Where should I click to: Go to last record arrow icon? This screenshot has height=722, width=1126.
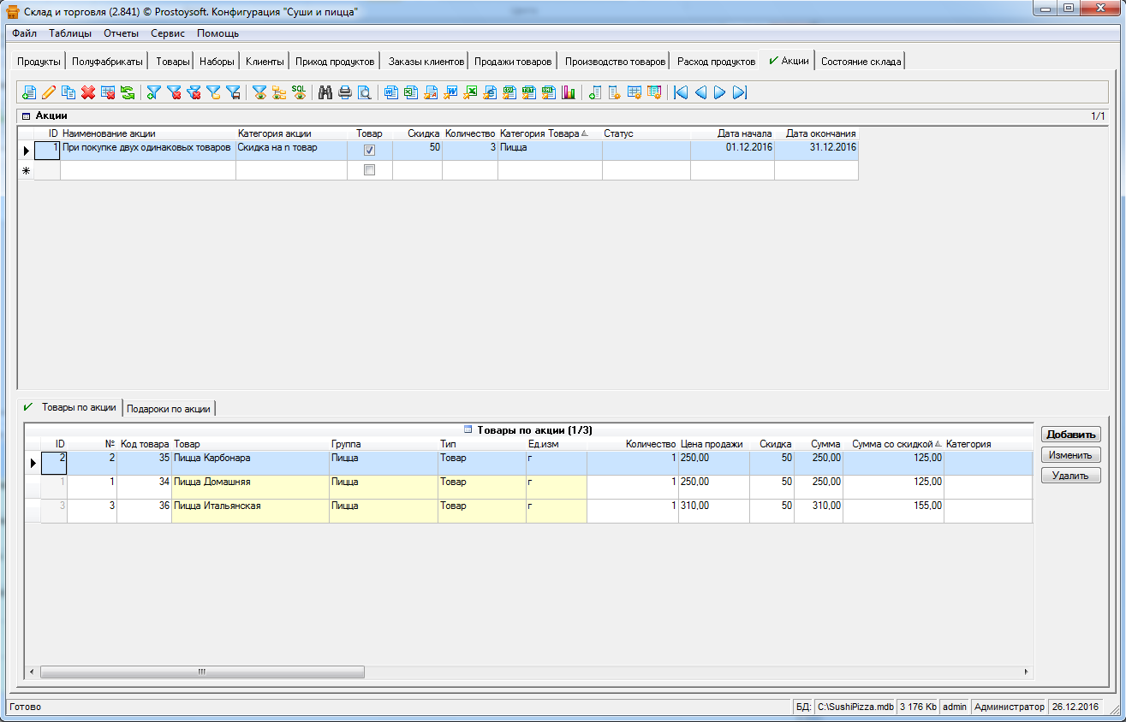pyautogui.click(x=740, y=92)
